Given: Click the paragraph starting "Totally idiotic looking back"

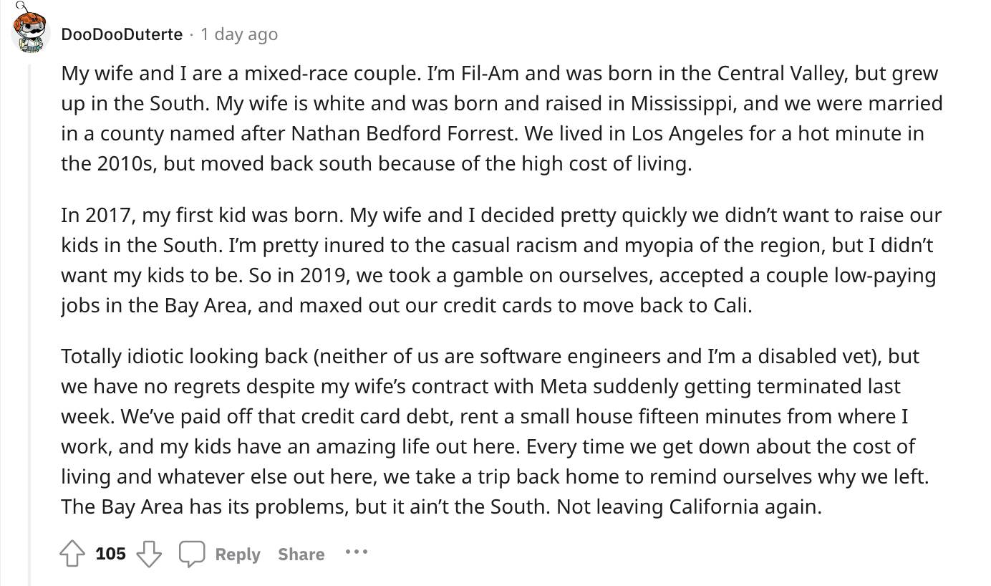Looking at the screenshot, I should 494,431.
